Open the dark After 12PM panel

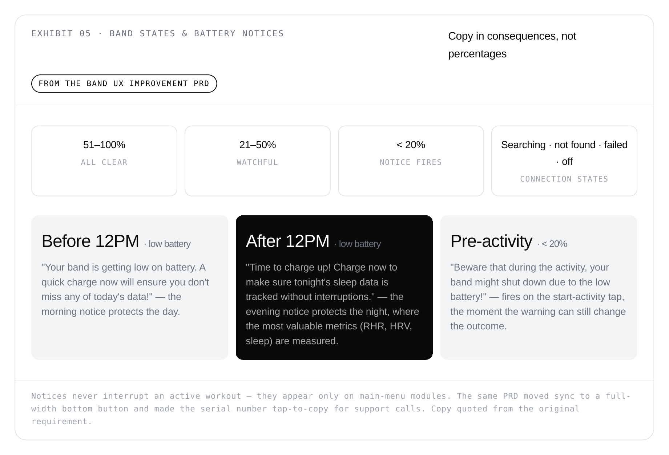click(334, 288)
